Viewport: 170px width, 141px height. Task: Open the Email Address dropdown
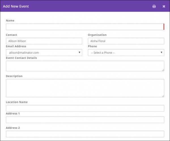click(x=44, y=52)
